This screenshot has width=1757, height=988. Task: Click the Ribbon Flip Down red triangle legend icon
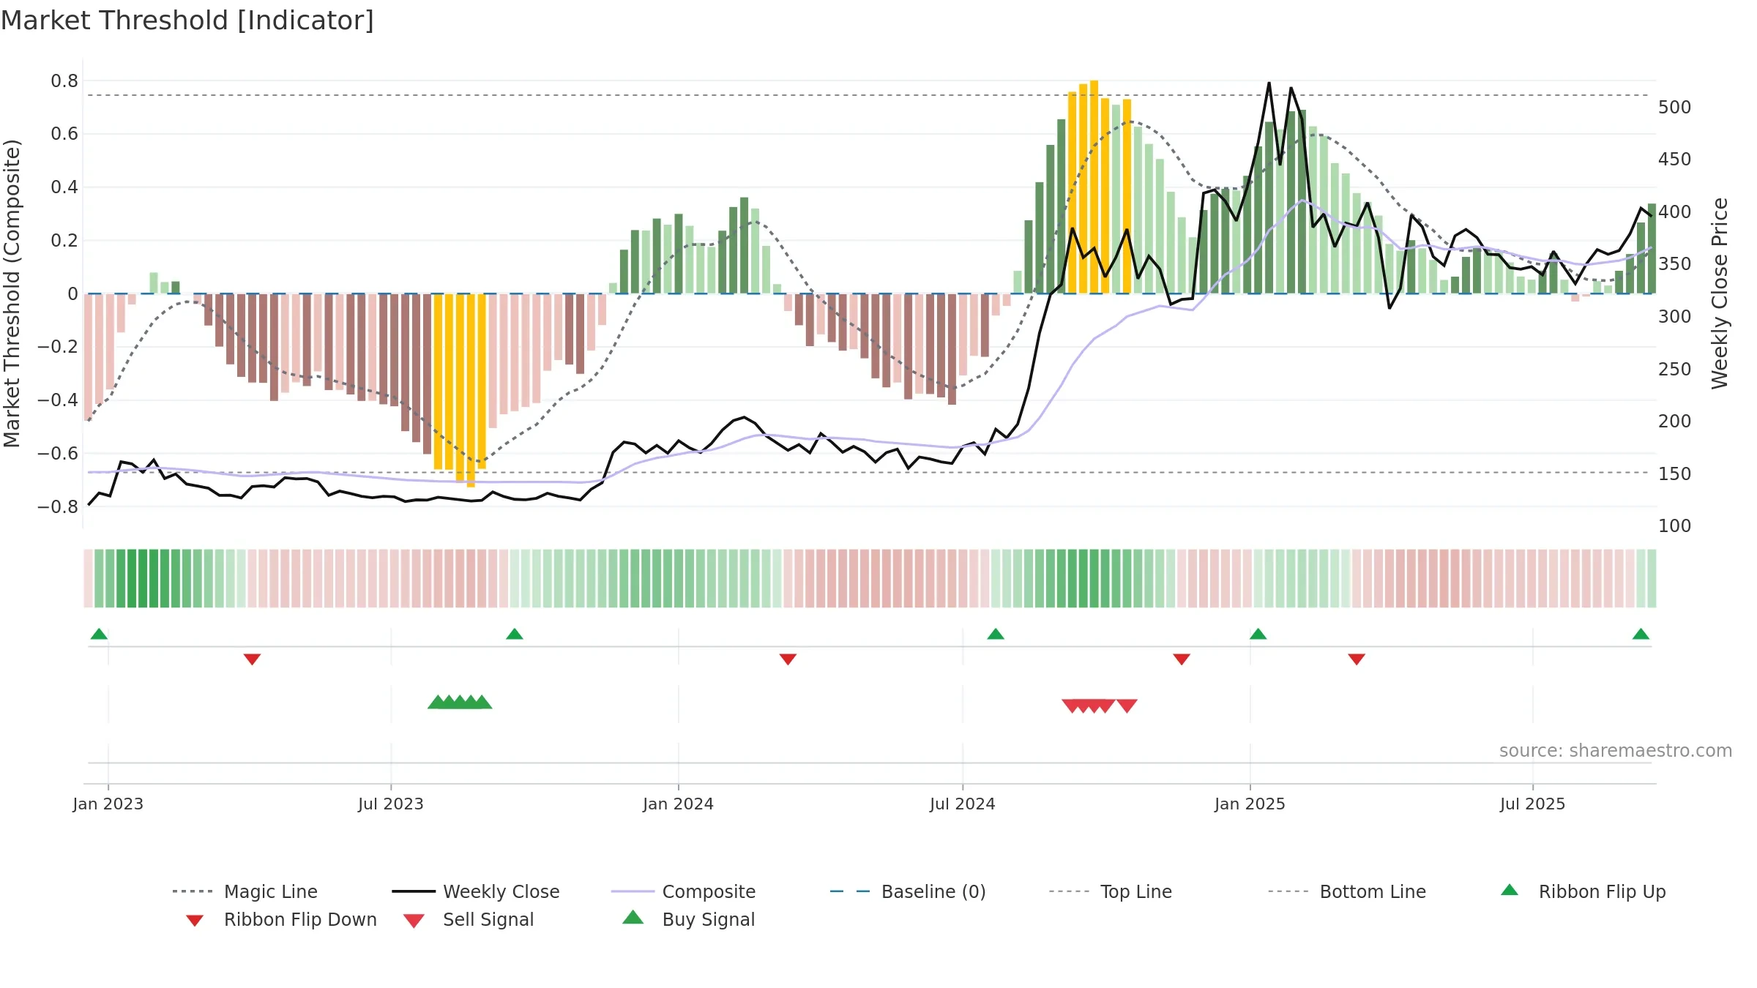[195, 921]
